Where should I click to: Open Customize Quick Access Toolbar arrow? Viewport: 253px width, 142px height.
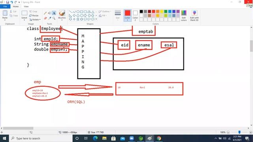pos(19,2)
